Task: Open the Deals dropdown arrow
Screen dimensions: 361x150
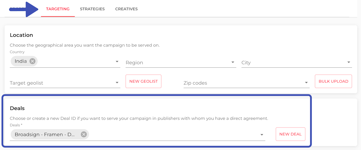Action: (x=262, y=135)
